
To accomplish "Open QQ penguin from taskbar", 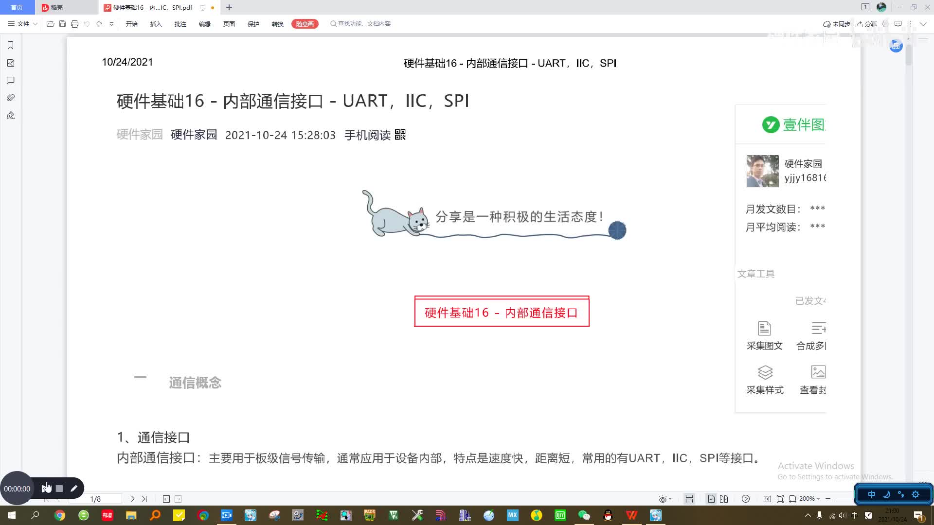I will tap(608, 515).
